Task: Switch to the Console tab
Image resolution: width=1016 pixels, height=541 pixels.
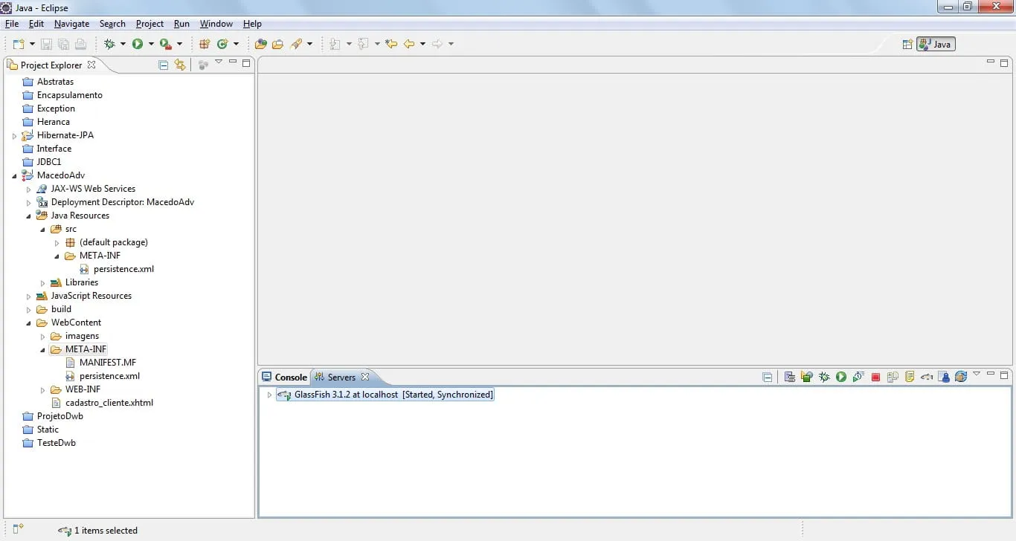Action: point(284,378)
